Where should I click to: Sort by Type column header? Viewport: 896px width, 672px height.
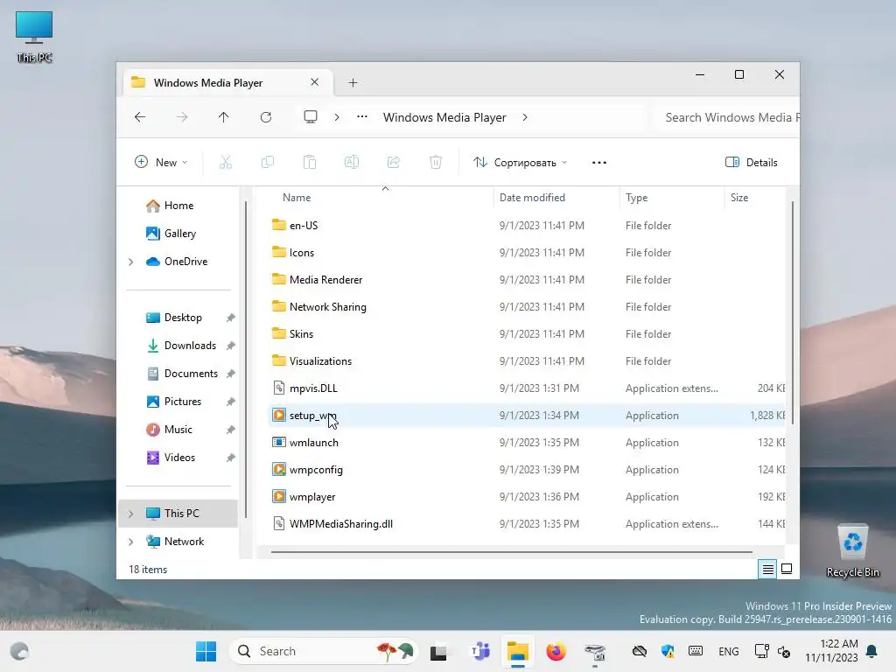click(x=637, y=198)
